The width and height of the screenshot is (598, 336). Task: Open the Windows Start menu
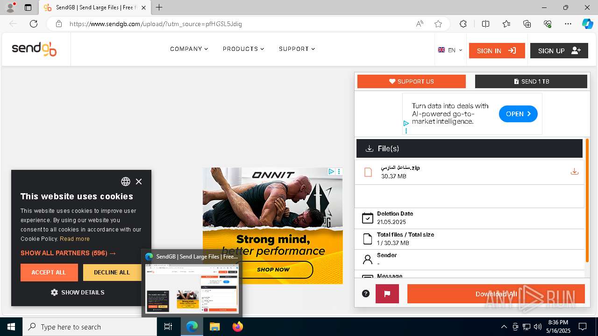[x=11, y=327]
